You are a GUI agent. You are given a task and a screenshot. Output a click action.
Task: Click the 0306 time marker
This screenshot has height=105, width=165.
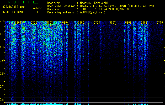97,23
